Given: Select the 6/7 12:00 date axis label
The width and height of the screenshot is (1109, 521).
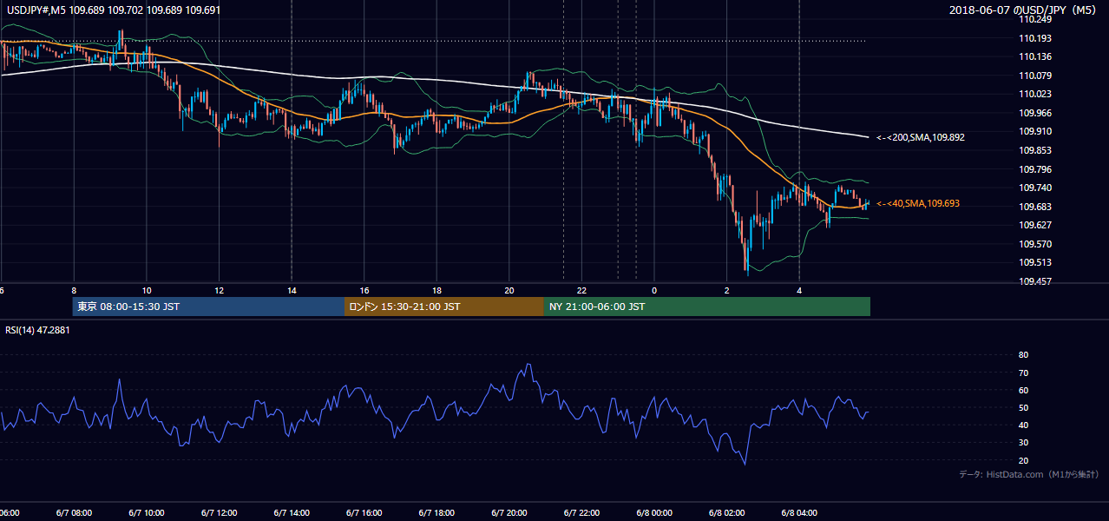Looking at the screenshot, I should (219, 512).
